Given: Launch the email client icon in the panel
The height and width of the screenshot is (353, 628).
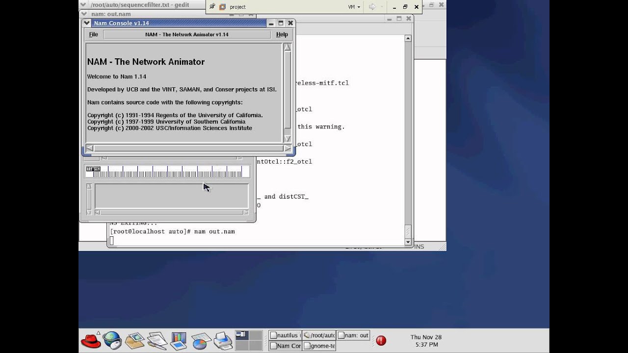Looking at the screenshot, I should (134, 340).
